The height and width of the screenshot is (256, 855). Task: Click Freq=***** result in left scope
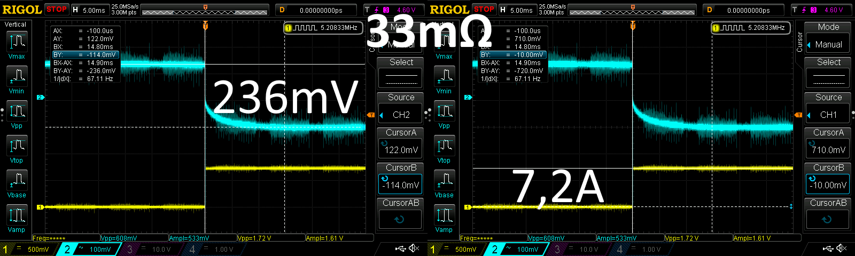point(49,238)
